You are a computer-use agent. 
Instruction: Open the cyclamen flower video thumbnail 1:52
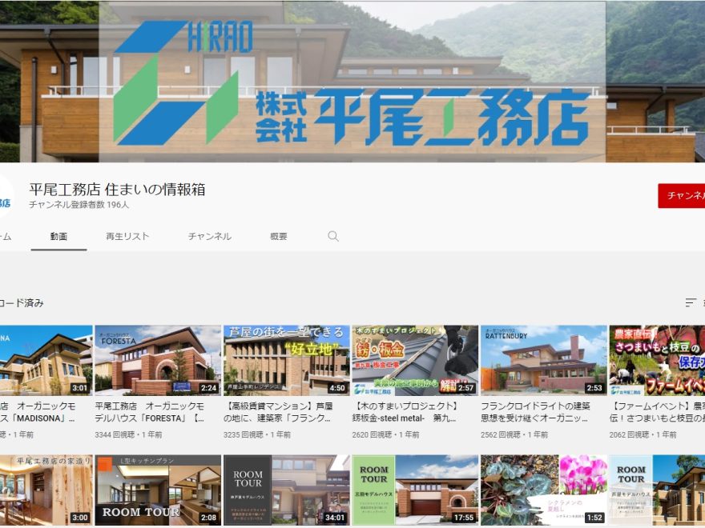pyautogui.click(x=544, y=490)
